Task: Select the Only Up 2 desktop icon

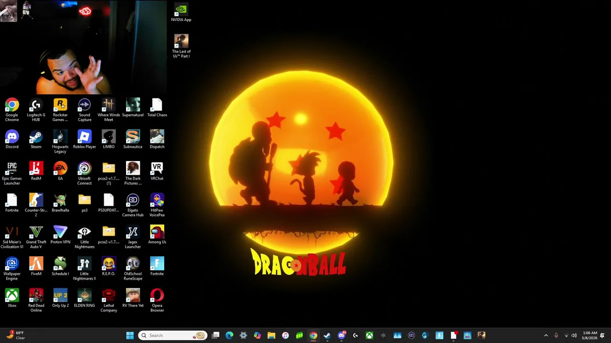Action: [x=60, y=298]
